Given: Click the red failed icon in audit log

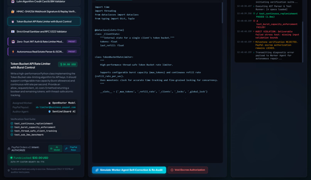Looking at the screenshot, I should (x=254, y=21).
